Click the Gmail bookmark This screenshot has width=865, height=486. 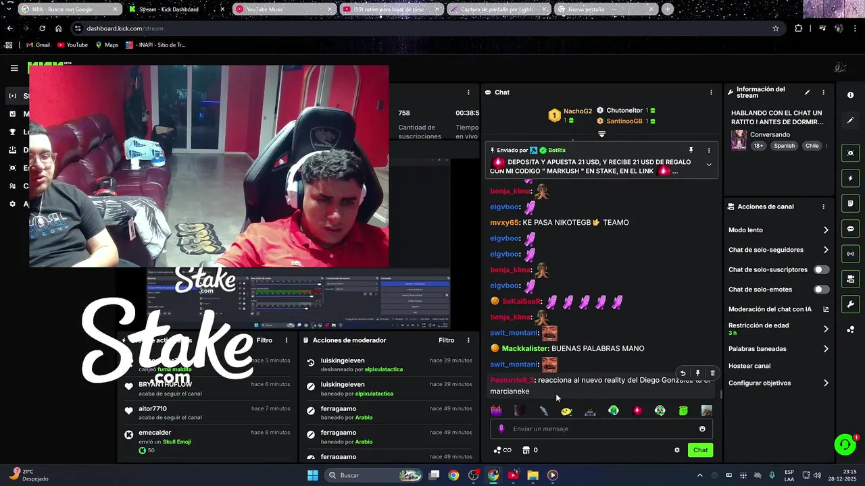[38, 45]
